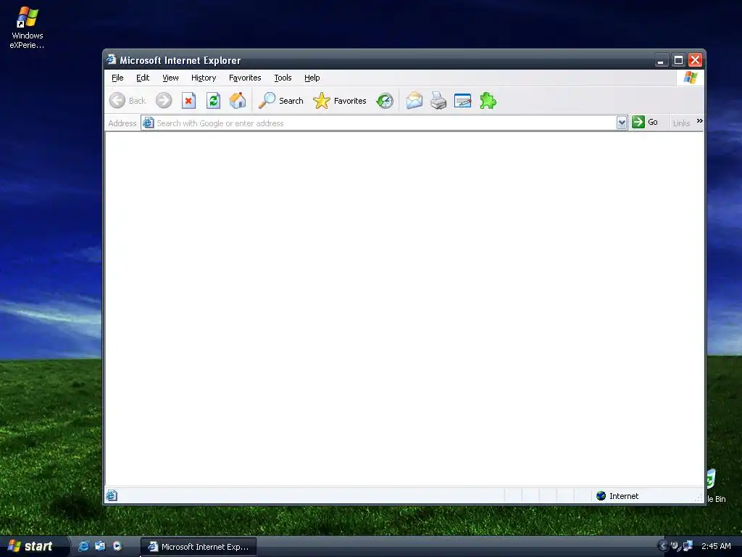Open the Favorites menu
This screenshot has height=557, width=742.
245,78
